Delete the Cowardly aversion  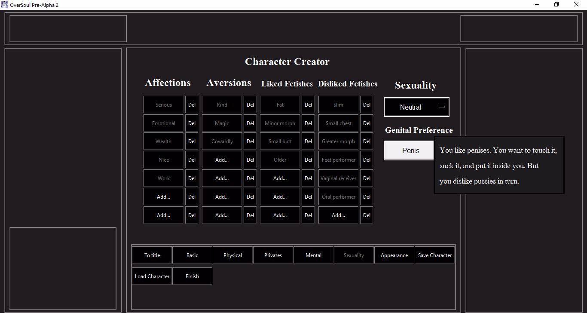pos(251,141)
